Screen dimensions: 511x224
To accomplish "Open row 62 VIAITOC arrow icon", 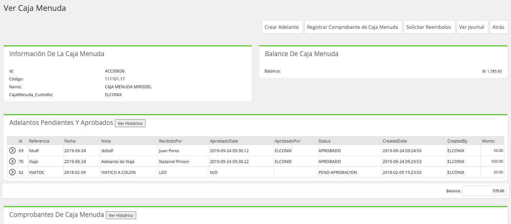I will (x=12, y=172).
